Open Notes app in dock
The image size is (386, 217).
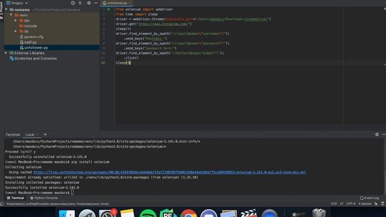pyautogui.click(x=127, y=213)
